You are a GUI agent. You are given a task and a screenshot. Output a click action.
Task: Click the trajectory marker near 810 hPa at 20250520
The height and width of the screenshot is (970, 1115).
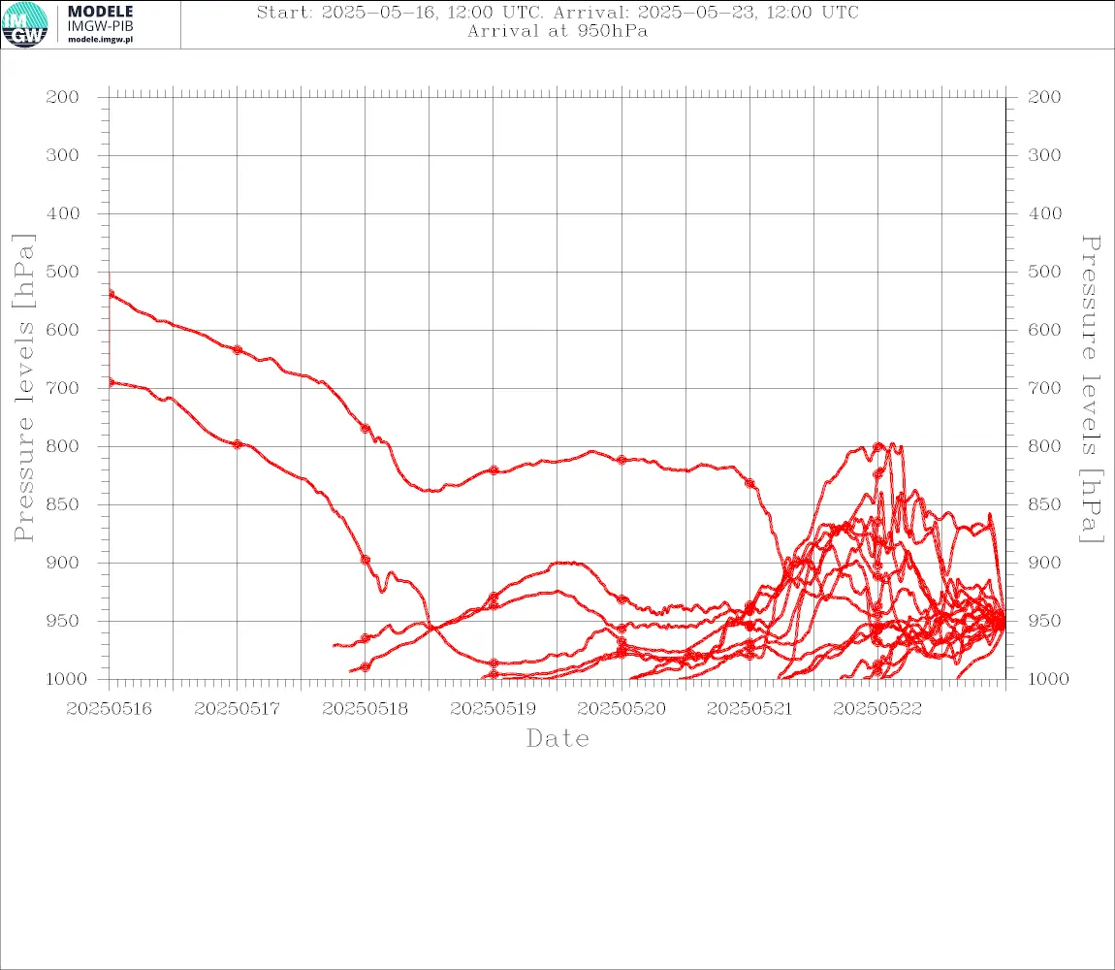(621, 460)
